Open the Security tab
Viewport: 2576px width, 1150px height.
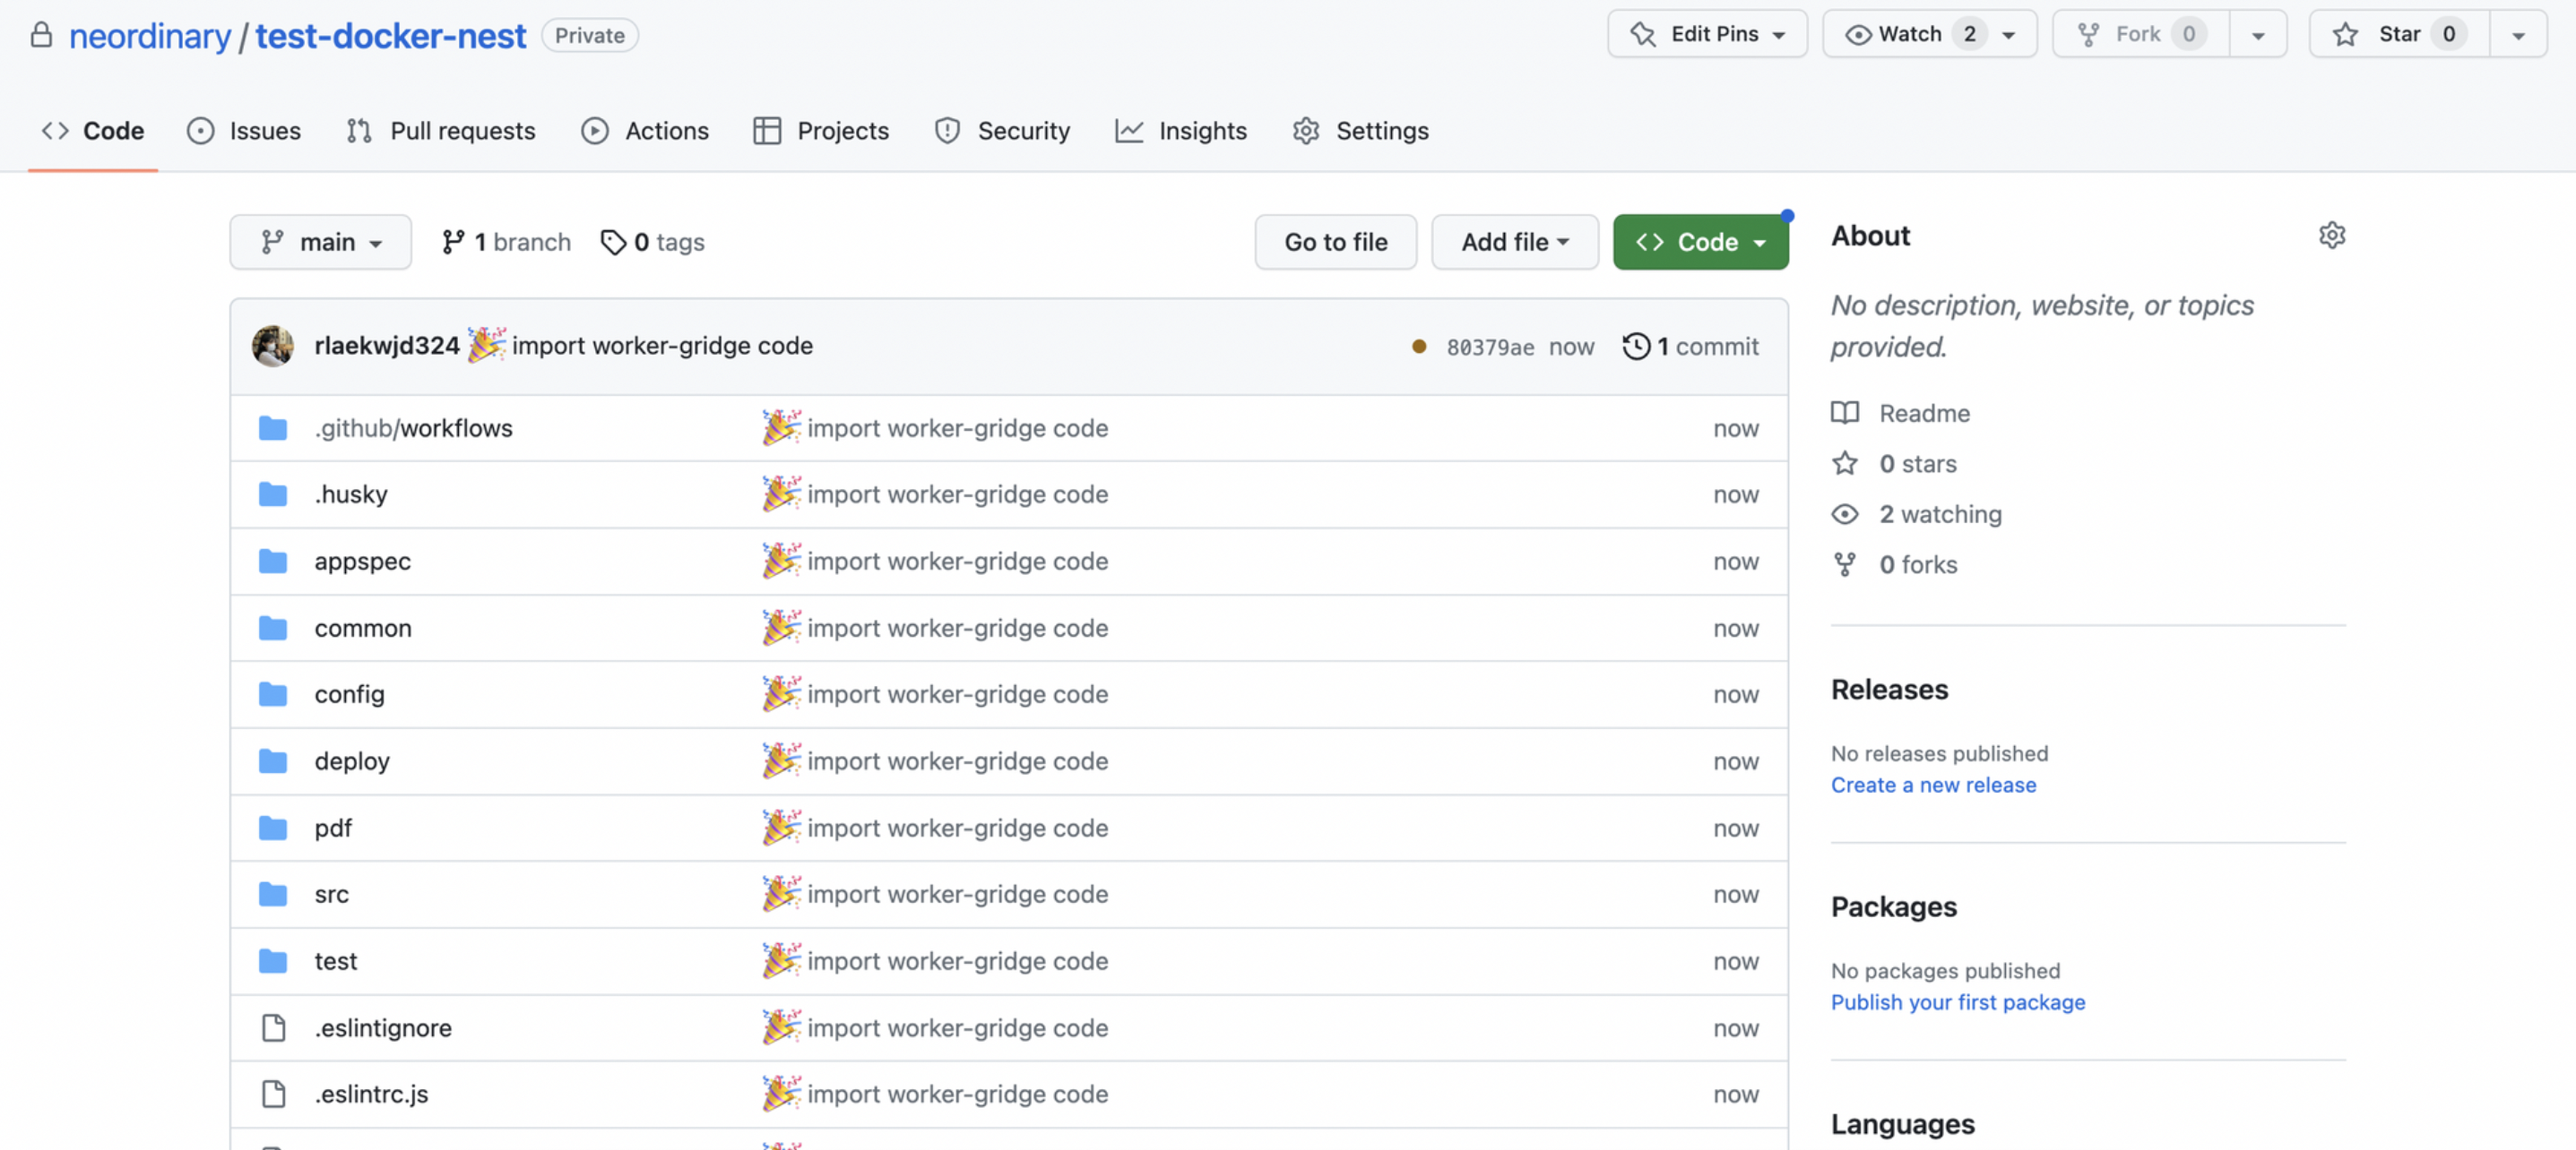coord(1002,131)
